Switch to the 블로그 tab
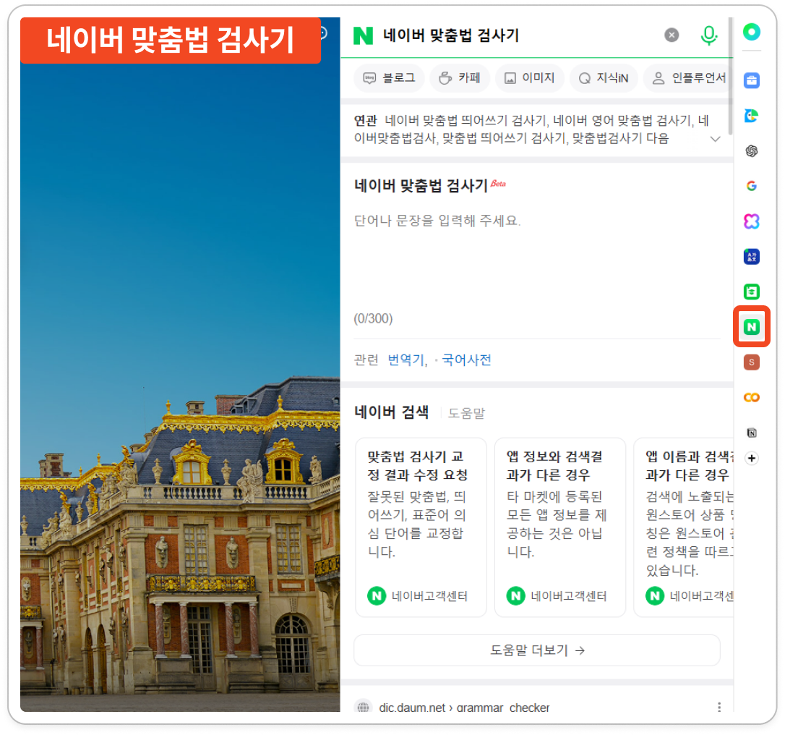The image size is (785, 735). [389, 77]
